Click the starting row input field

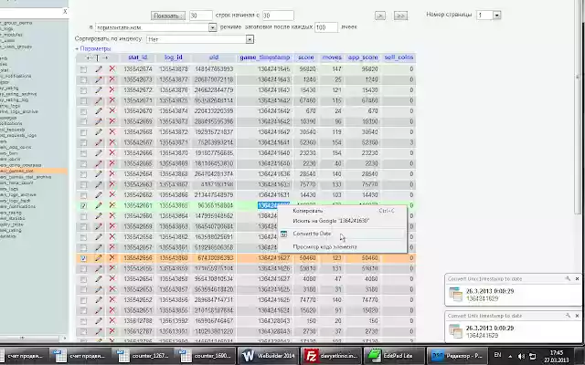(278, 16)
